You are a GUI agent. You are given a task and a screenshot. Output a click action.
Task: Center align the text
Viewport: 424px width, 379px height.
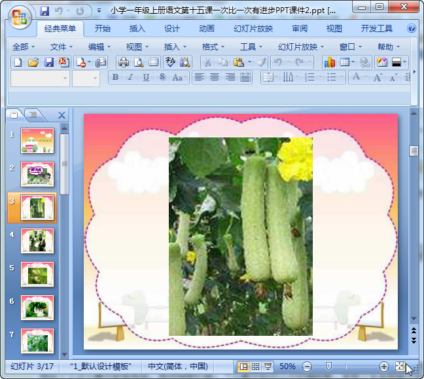pyautogui.click(x=215, y=77)
